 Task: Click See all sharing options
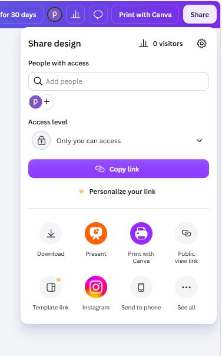pos(186,287)
